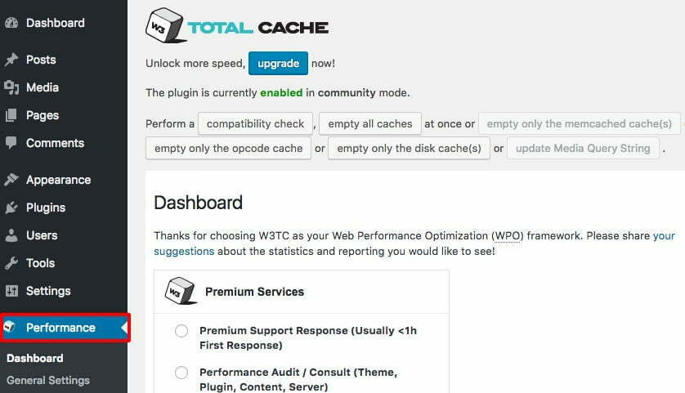Screen dimensions: 685x393
Task: Click the empty all caches button
Action: [x=370, y=124]
